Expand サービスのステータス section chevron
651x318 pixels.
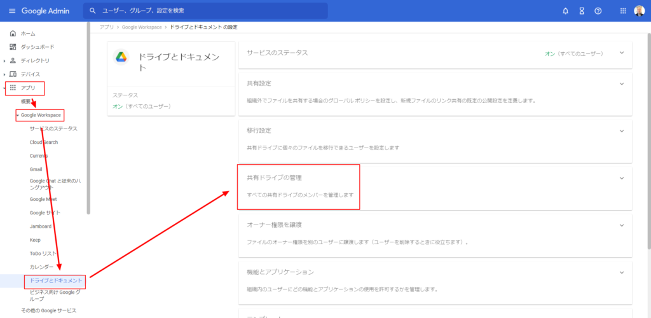click(x=622, y=53)
